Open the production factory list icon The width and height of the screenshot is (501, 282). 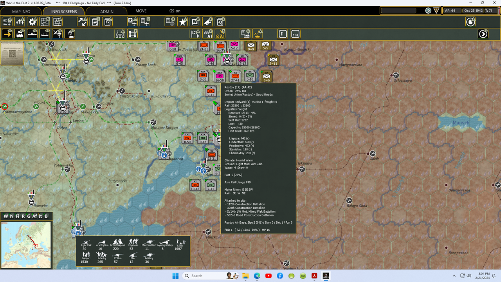(245, 34)
